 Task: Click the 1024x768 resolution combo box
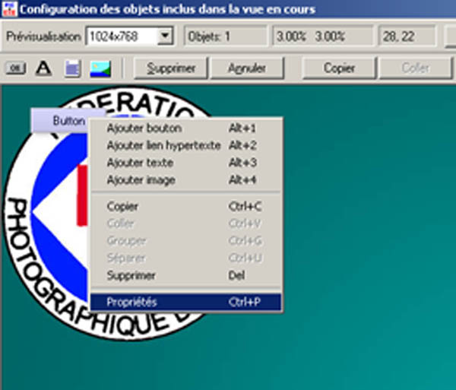click(x=129, y=36)
